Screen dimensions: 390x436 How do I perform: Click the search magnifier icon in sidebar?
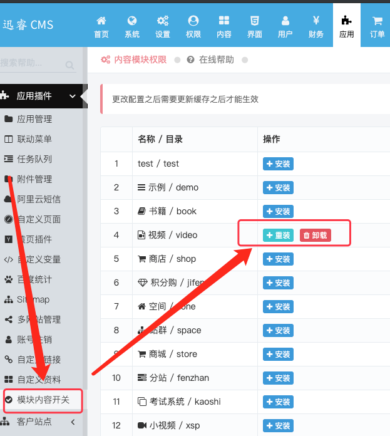pos(69,65)
